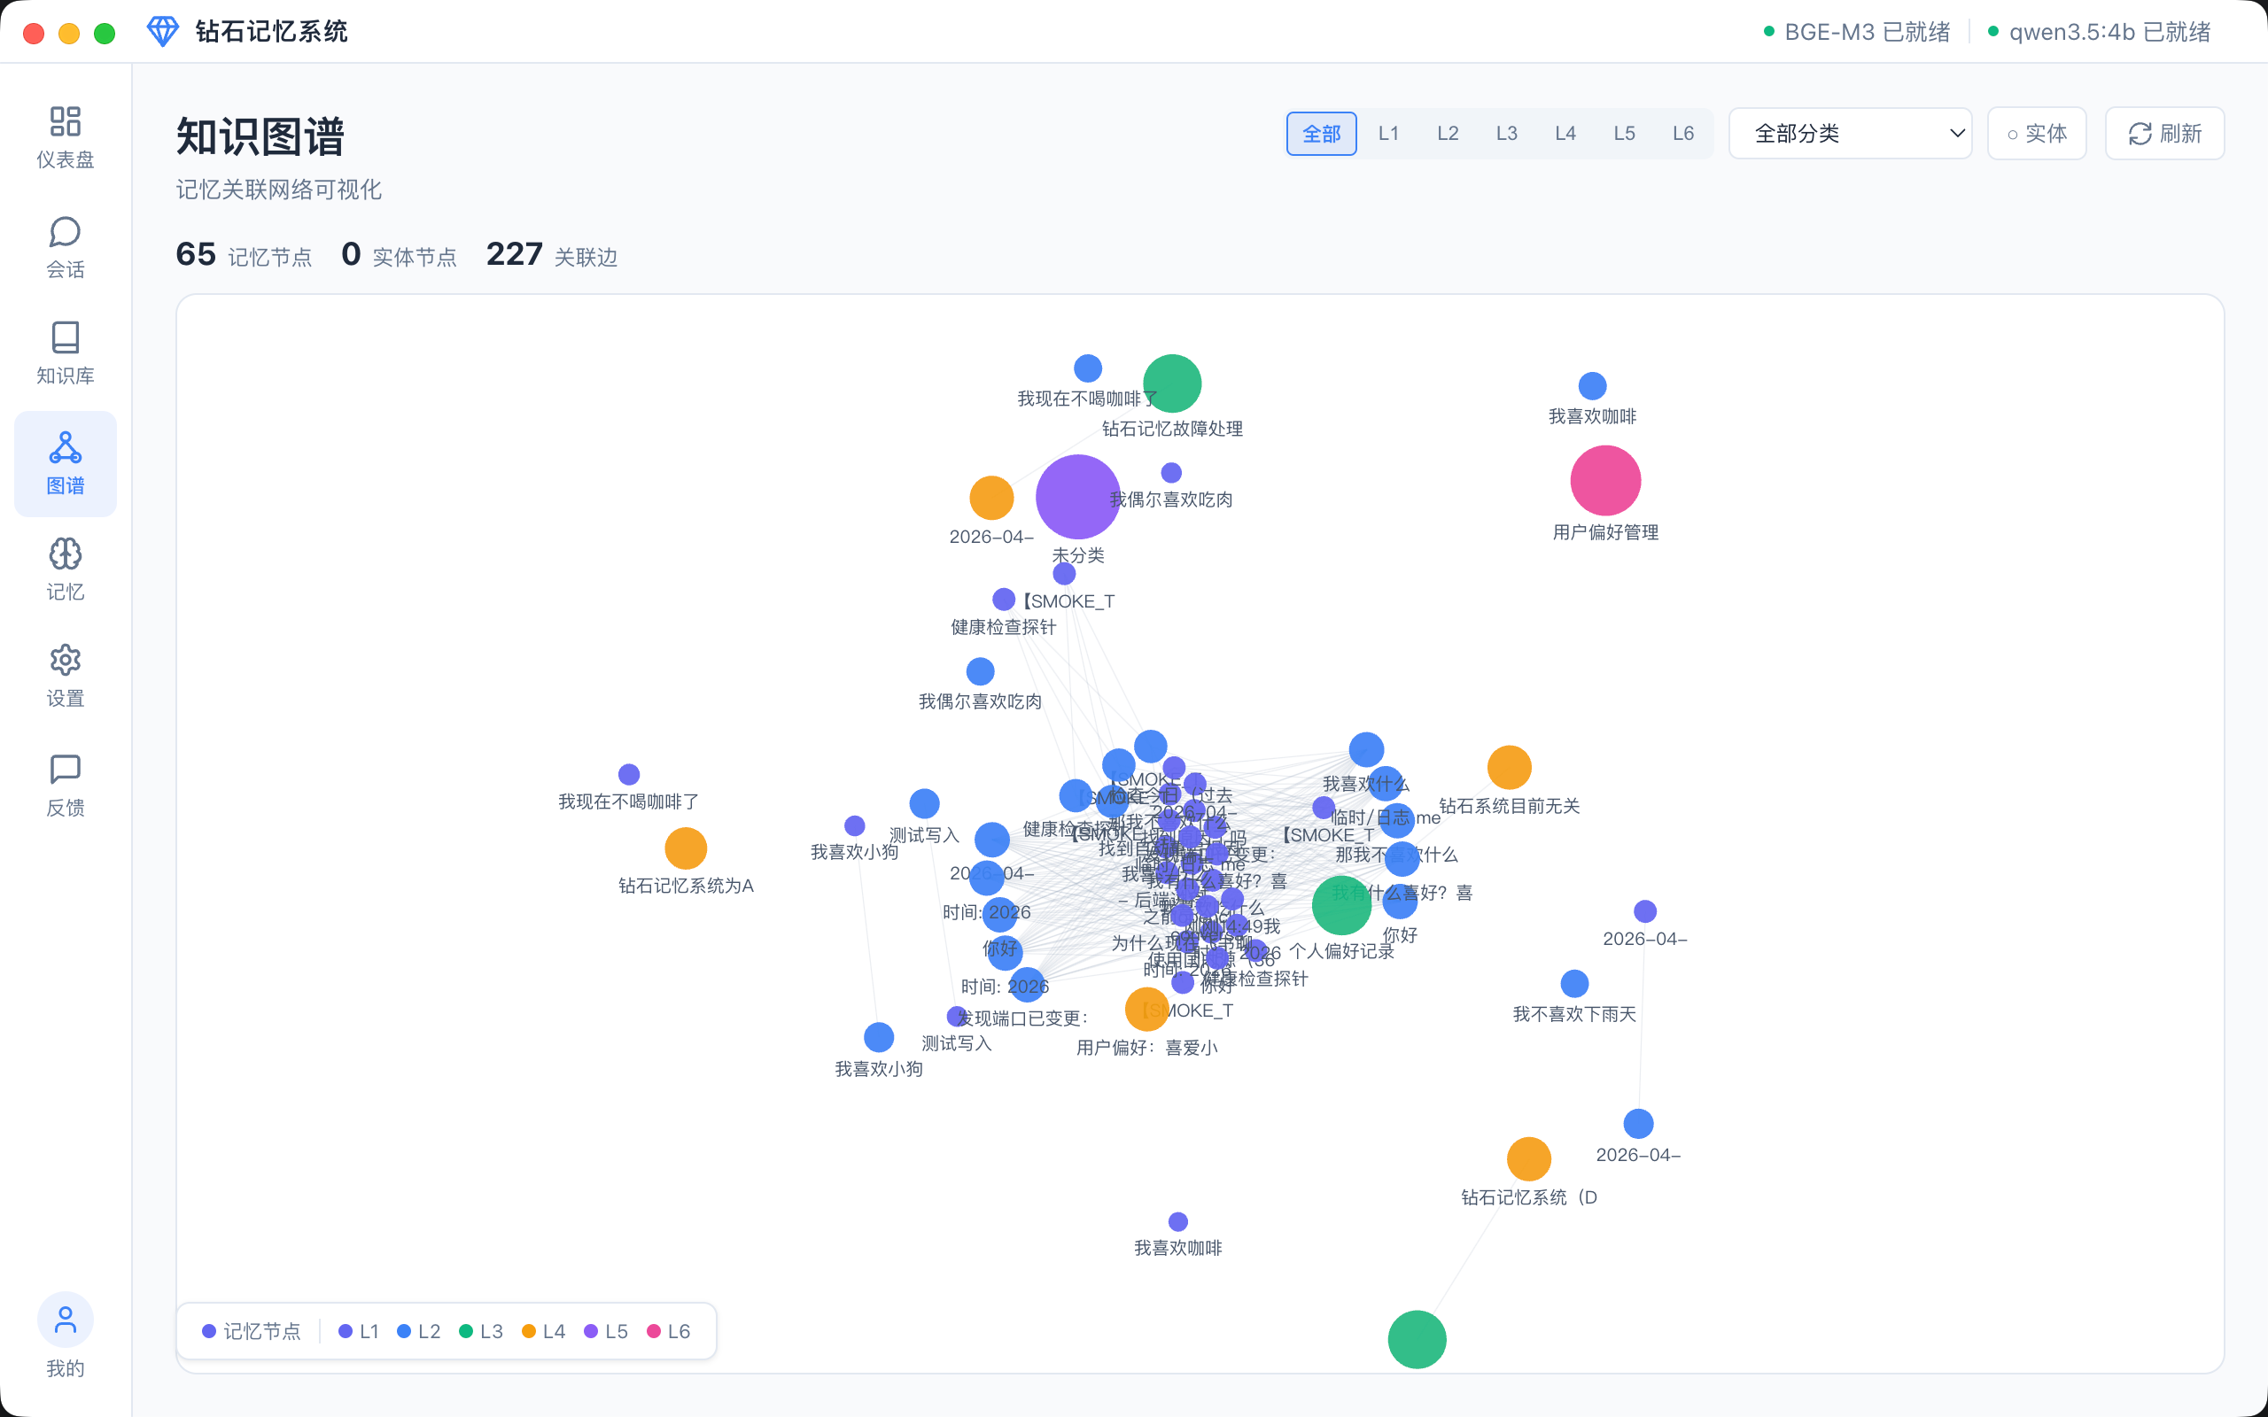Open the 反馈 feedback icon
This screenshot has width=2268, height=1417.
point(65,770)
